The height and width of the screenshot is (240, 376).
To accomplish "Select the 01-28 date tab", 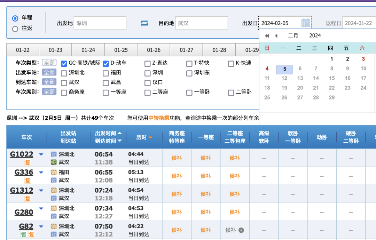I will point(219,49).
